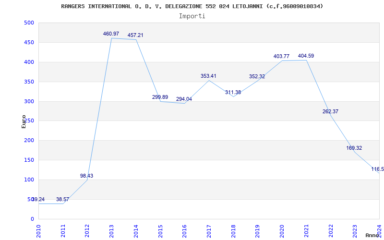Click the 500 value on the y-axis
Screen dimensions: 384x240
[29, 23]
